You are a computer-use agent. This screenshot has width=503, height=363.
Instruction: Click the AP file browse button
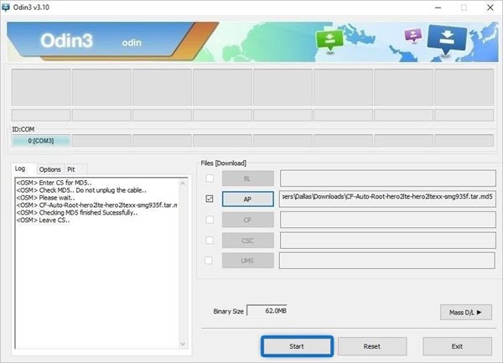point(247,199)
